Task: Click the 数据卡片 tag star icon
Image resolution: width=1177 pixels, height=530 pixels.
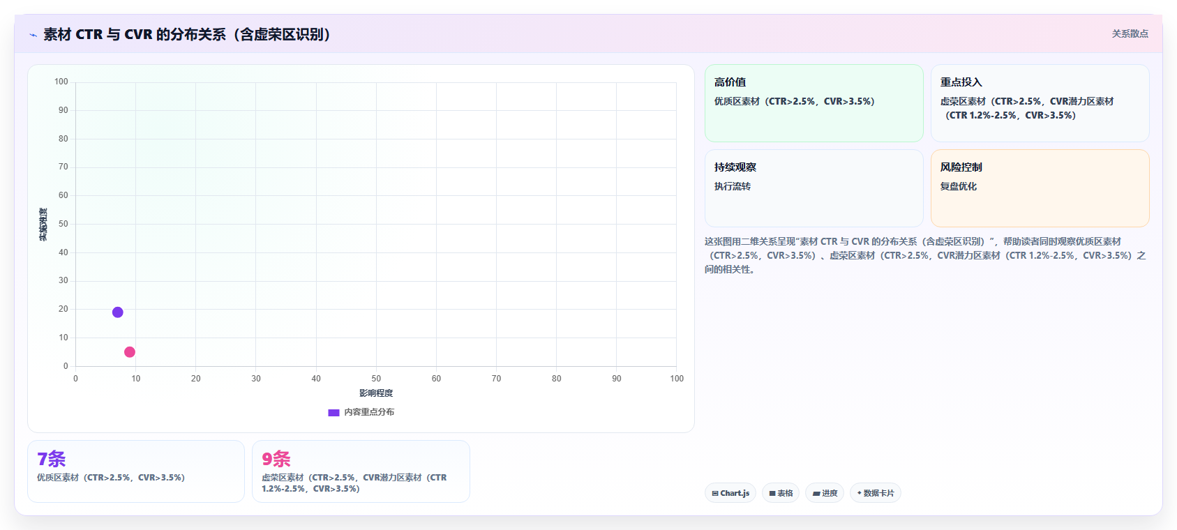Action: (x=860, y=493)
